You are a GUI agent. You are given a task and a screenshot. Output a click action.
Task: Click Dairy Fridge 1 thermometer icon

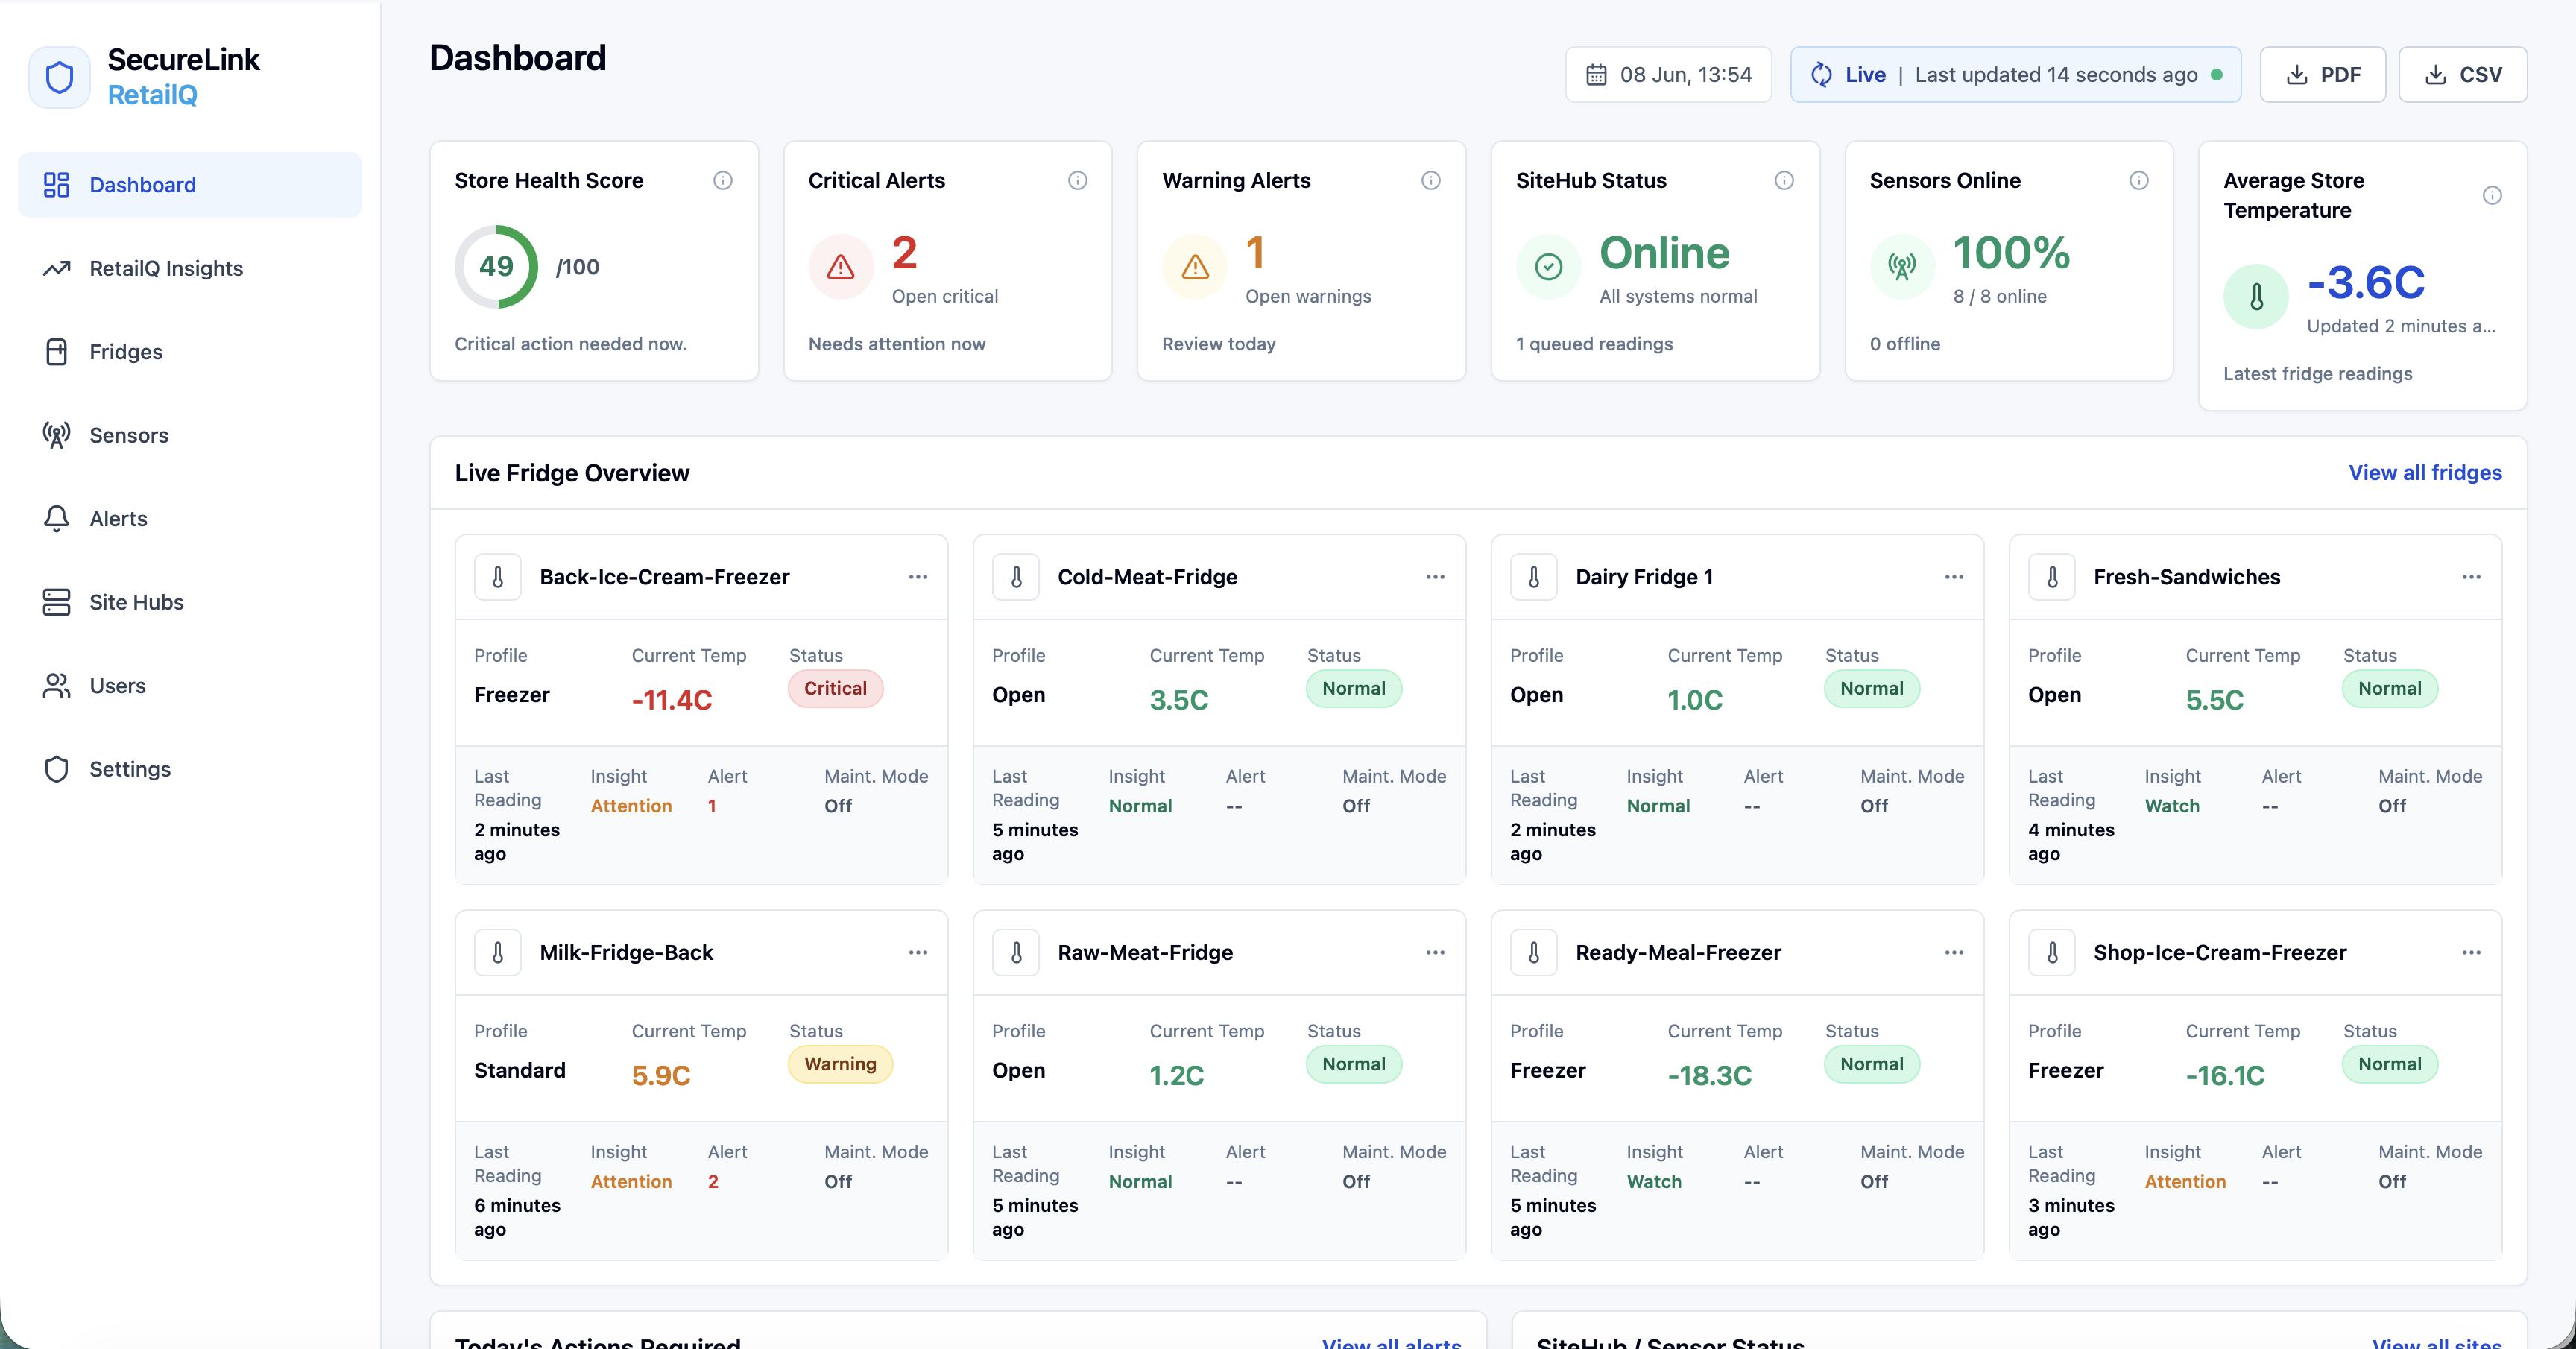point(1534,577)
